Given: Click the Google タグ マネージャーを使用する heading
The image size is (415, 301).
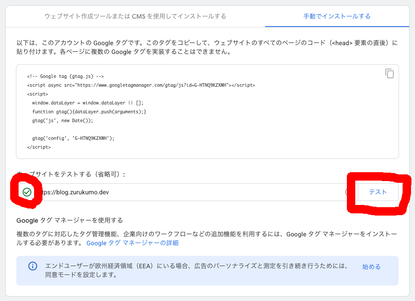Looking at the screenshot, I should click(69, 220).
